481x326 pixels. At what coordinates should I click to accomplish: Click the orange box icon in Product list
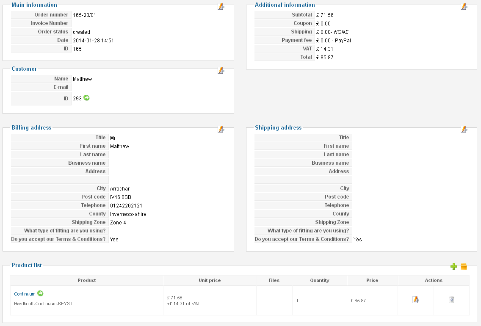click(464, 267)
